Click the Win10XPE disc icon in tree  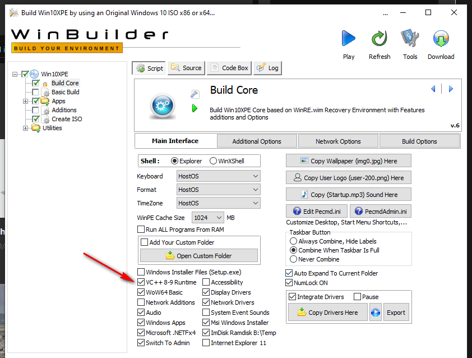(34, 74)
